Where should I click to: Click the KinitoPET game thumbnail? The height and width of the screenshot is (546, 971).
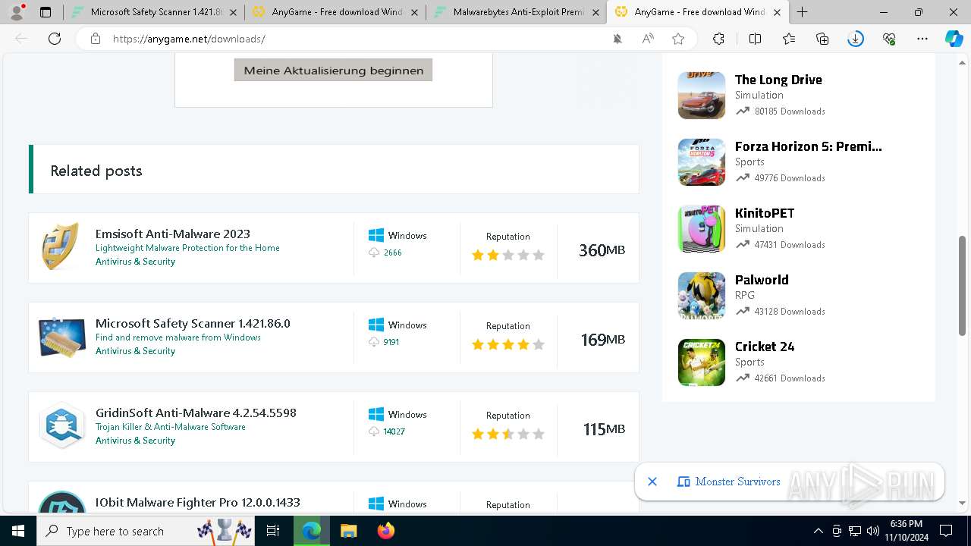(702, 229)
